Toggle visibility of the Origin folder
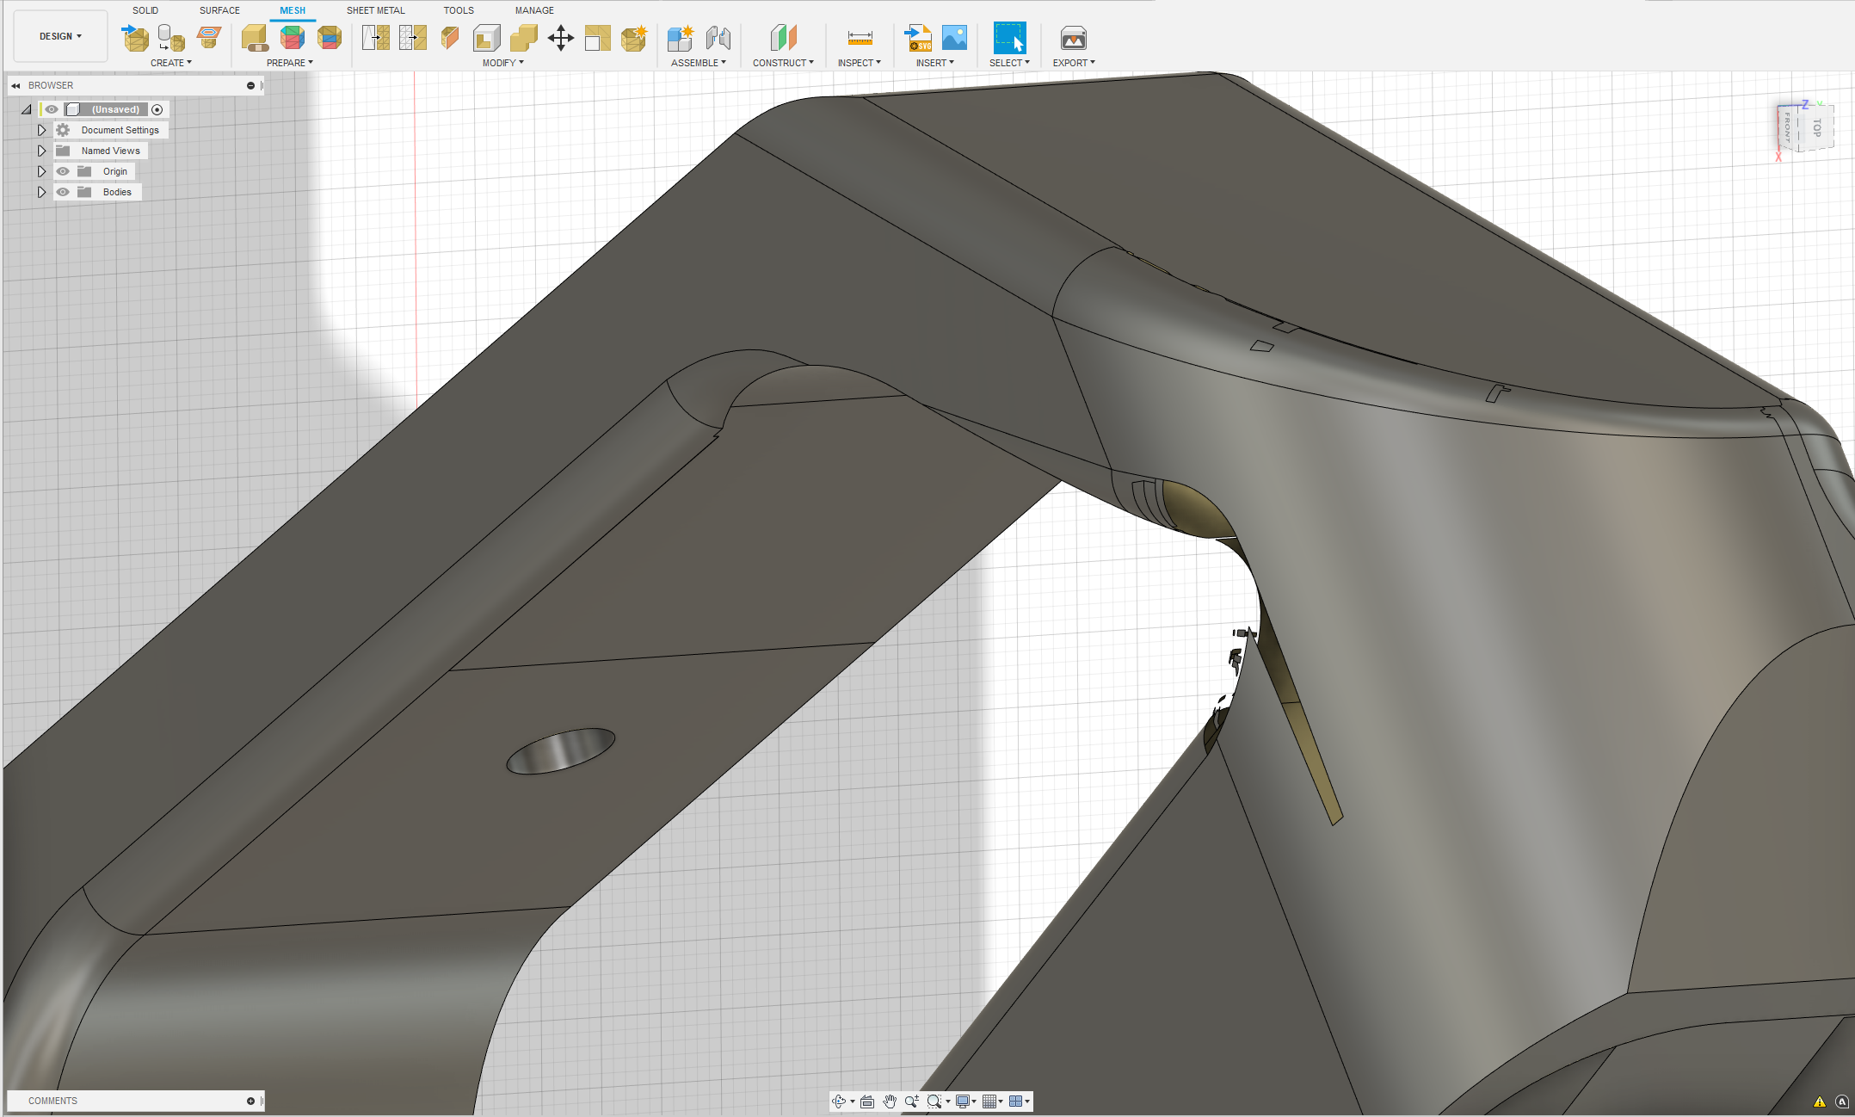Image resolution: width=1855 pixels, height=1117 pixels. 63,170
